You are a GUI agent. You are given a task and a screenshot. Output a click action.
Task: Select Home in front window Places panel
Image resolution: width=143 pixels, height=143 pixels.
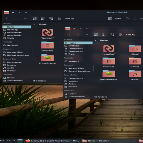(x=78, y=43)
